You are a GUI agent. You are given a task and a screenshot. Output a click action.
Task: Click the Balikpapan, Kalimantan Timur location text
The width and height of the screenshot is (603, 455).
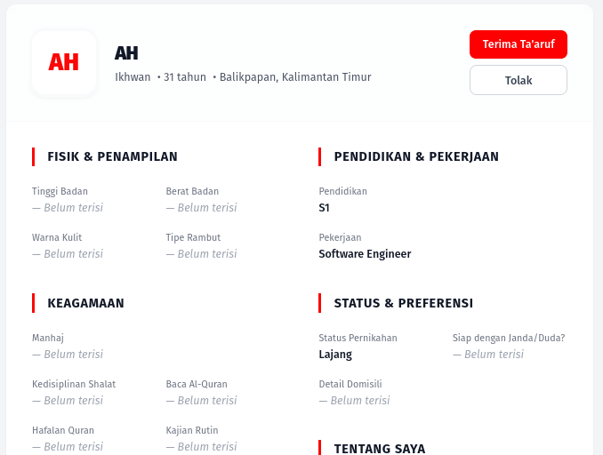tap(295, 77)
